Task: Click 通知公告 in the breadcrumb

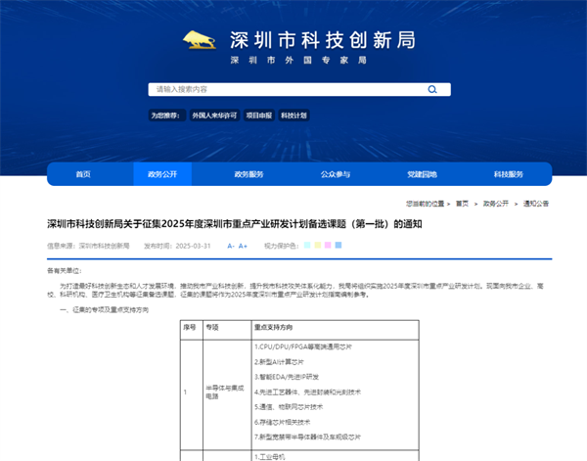Action: (536, 204)
